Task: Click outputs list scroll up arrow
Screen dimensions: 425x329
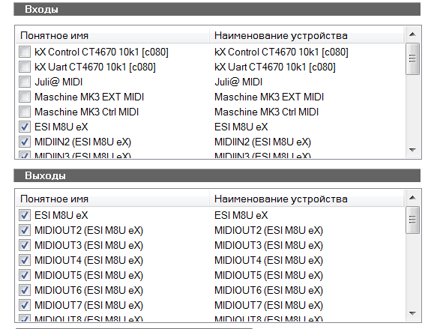Action: [412, 198]
